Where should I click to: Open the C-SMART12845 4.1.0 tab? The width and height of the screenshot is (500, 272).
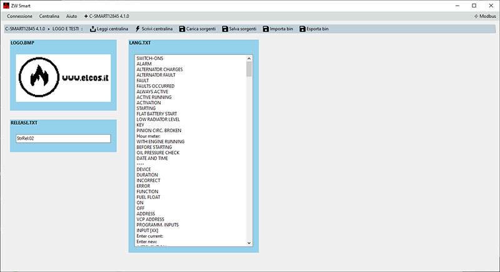(x=106, y=15)
